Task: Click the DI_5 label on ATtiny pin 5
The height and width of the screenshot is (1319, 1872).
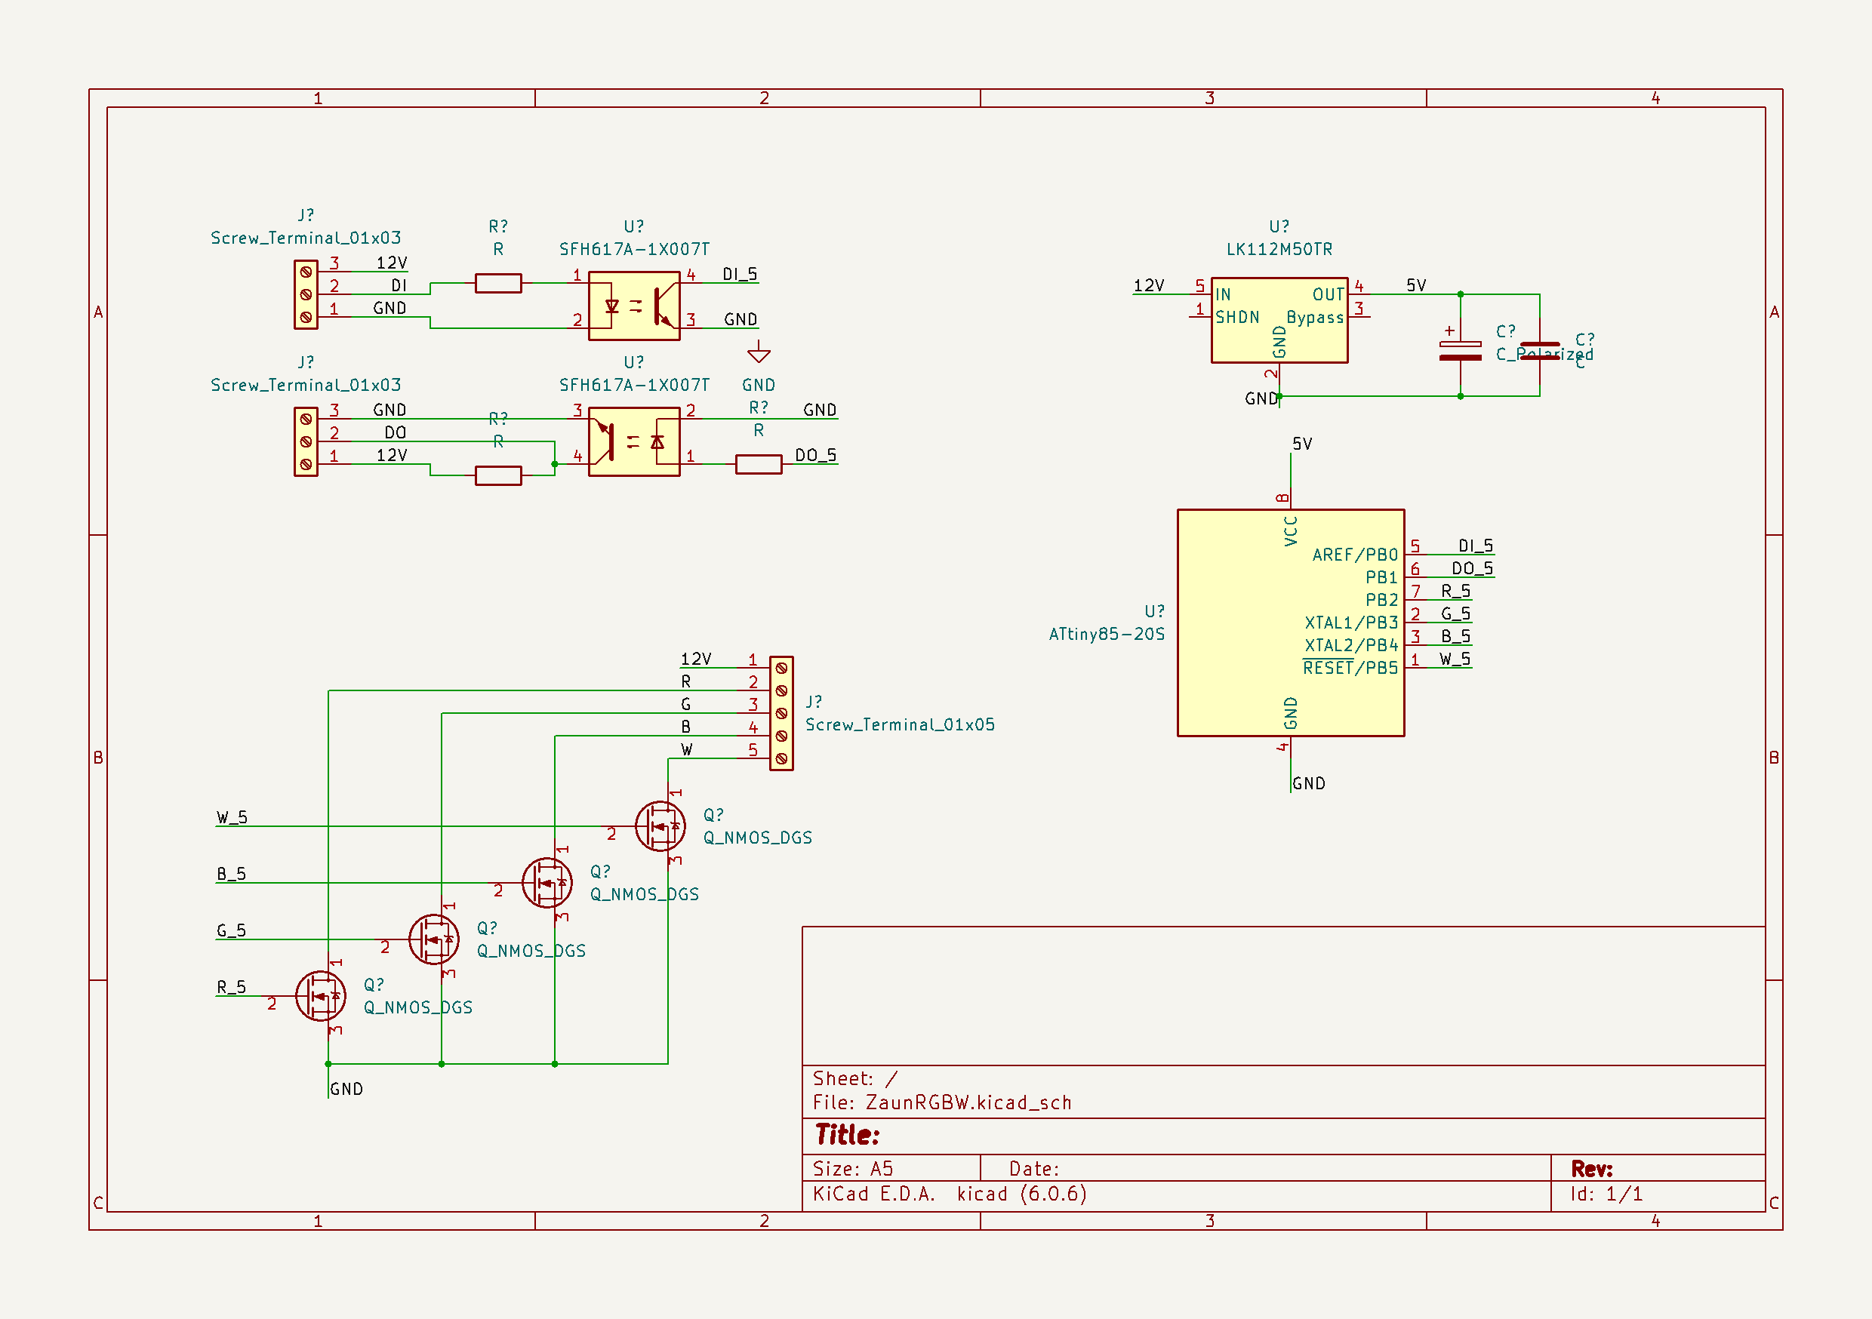Action: point(1476,546)
